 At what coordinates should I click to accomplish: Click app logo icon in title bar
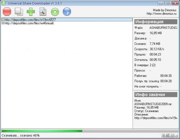pyautogui.click(x=4, y=3)
